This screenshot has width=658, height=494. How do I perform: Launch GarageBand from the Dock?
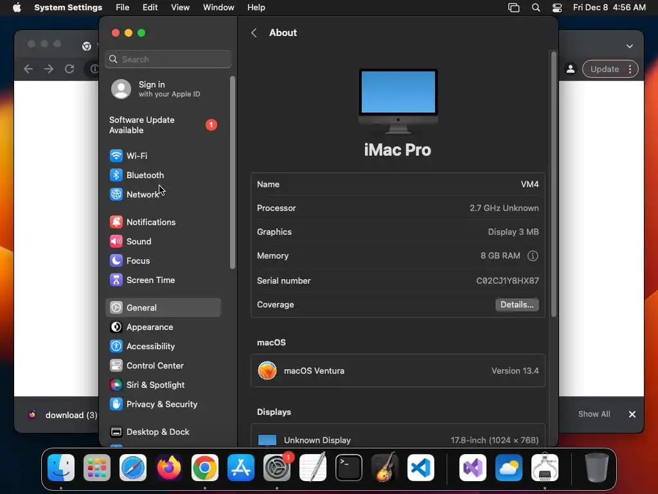385,468
